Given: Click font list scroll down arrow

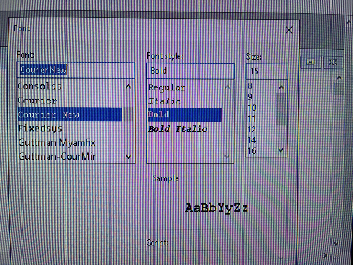Looking at the screenshot, I should pos(129,156).
